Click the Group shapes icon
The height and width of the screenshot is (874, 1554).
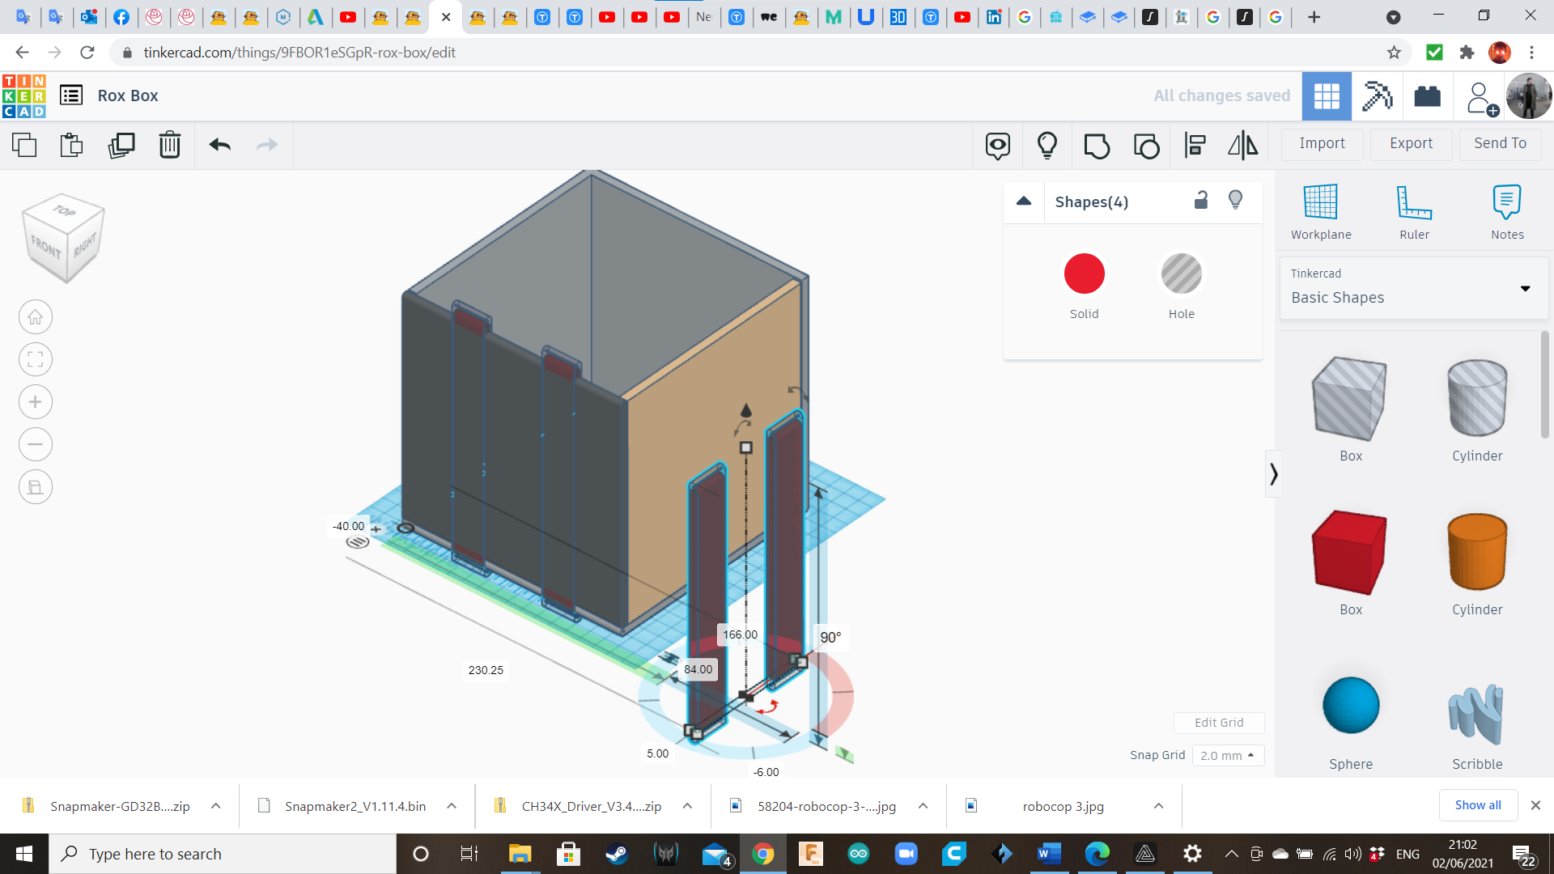1097,146
